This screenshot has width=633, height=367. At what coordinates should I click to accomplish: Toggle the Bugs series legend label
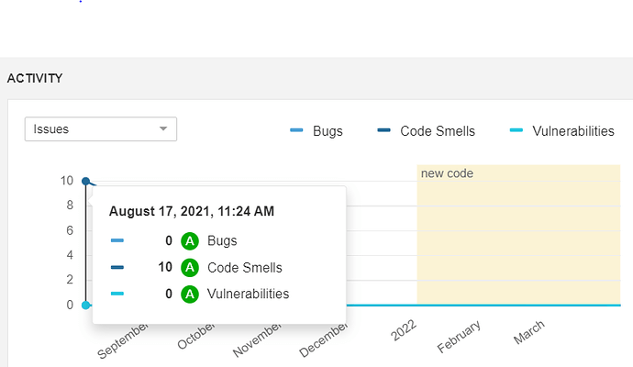tap(328, 131)
